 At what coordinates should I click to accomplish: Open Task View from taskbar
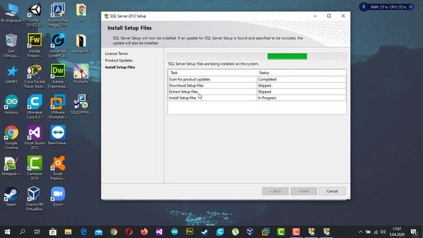37,232
